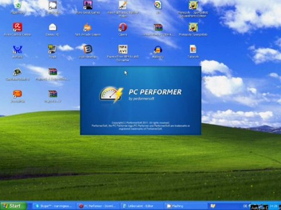
Task: Select the orange shortcut in the lowest desktop row
Action: 18,94
